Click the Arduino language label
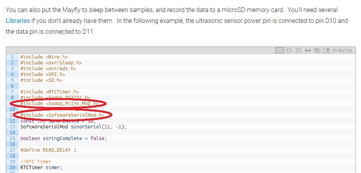This screenshot has width=361, height=173. (x=342, y=50)
